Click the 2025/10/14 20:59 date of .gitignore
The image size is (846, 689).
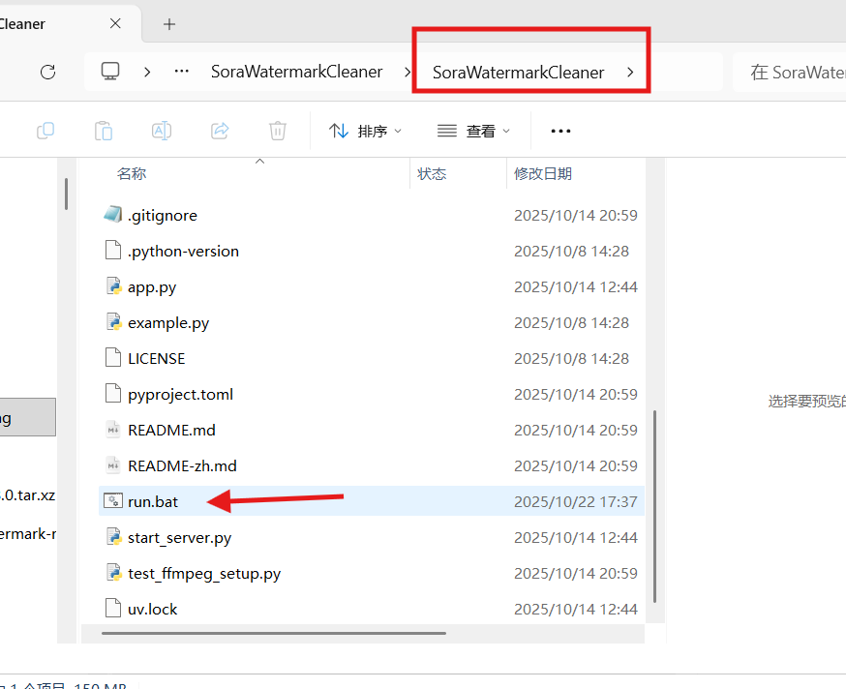[x=576, y=215]
